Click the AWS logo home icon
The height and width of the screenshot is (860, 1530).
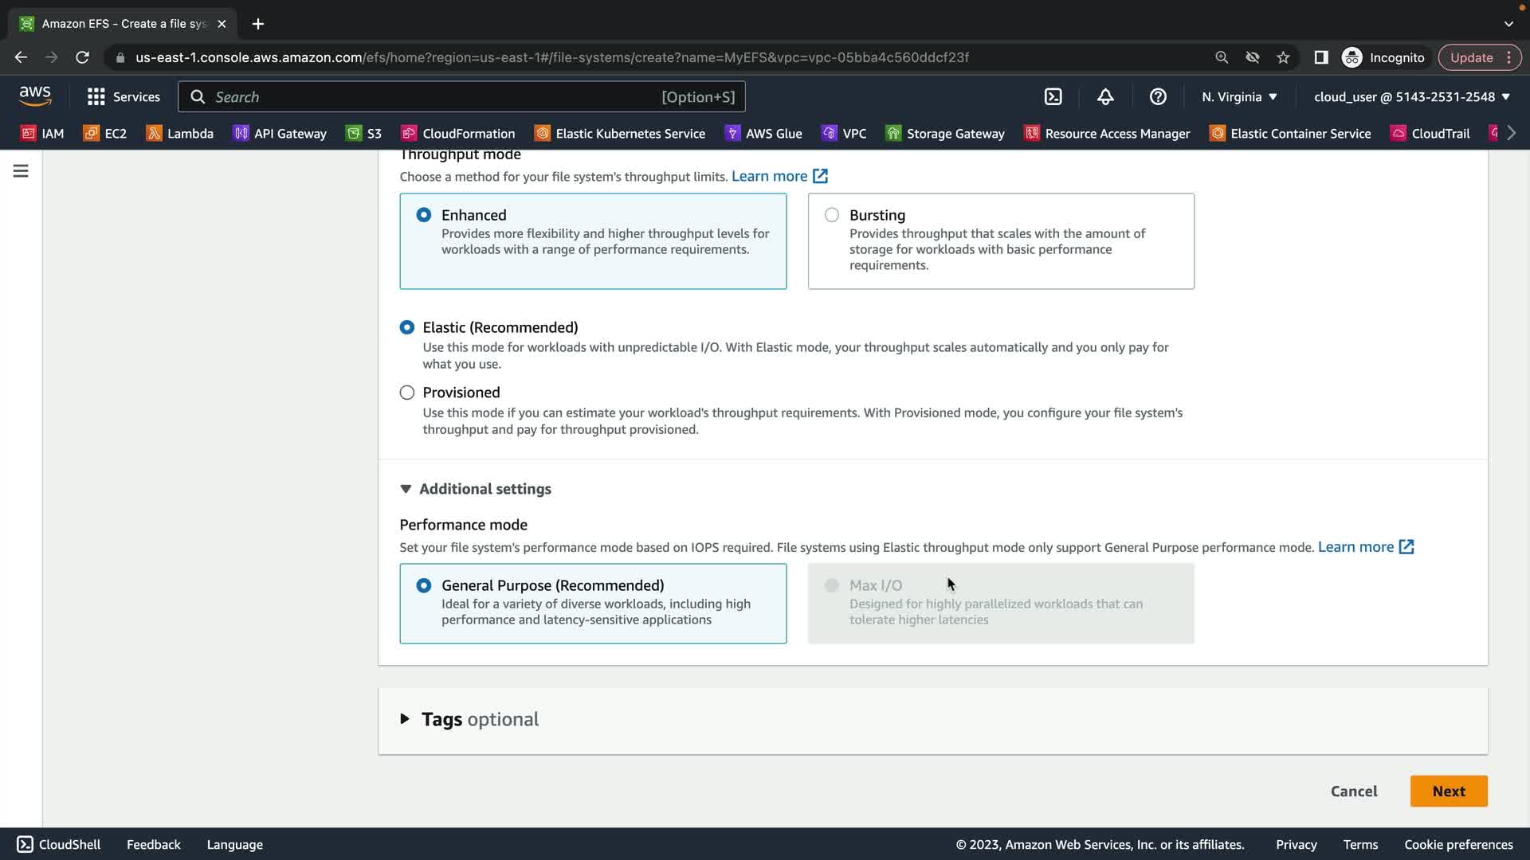35,96
